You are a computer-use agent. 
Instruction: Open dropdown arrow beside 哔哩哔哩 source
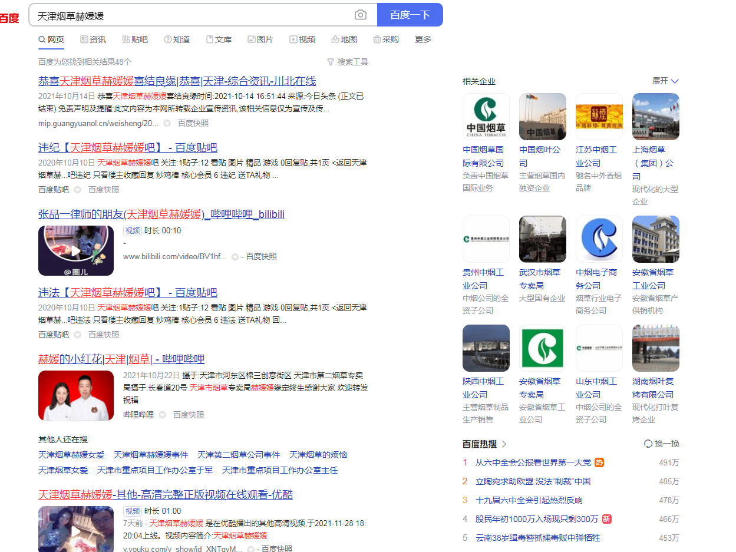coord(162,415)
